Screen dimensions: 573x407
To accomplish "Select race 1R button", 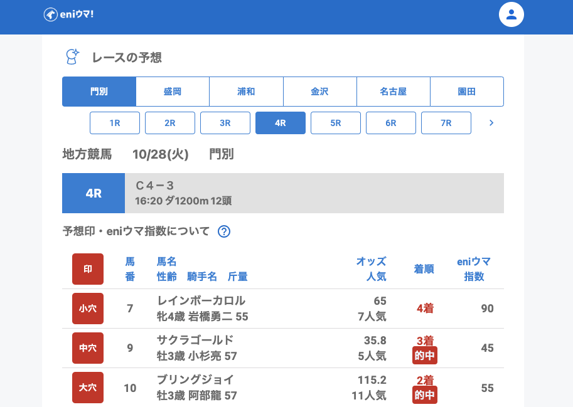I will point(115,123).
